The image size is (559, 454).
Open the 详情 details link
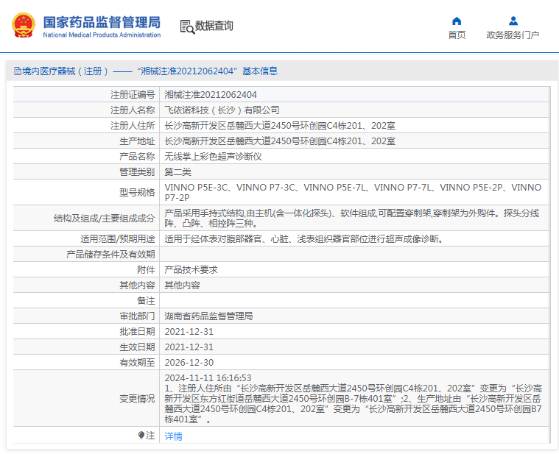tap(173, 436)
